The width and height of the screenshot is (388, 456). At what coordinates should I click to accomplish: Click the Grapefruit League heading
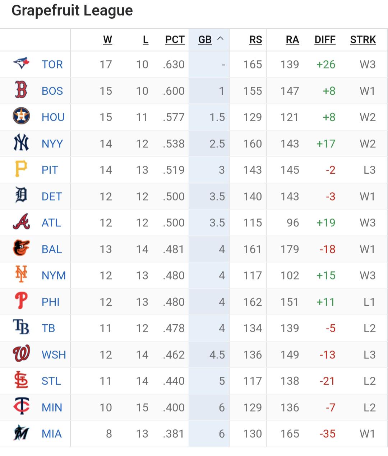click(72, 11)
